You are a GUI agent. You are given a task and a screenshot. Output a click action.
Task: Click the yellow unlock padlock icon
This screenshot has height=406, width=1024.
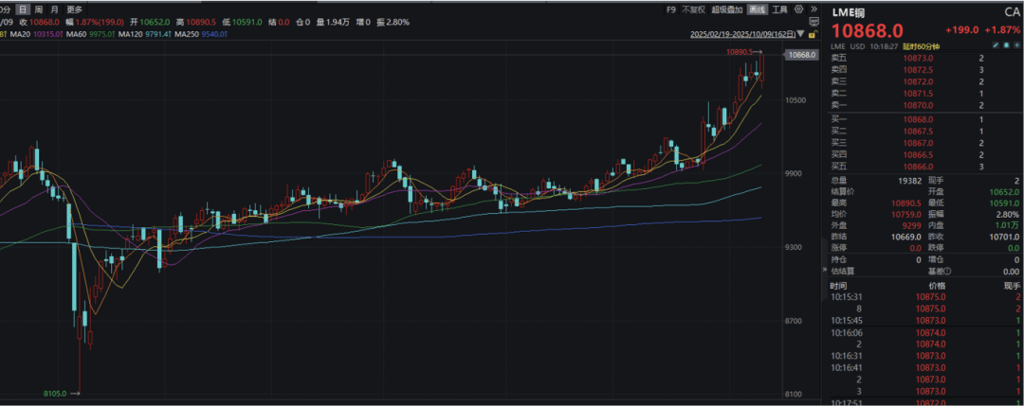(x=814, y=34)
